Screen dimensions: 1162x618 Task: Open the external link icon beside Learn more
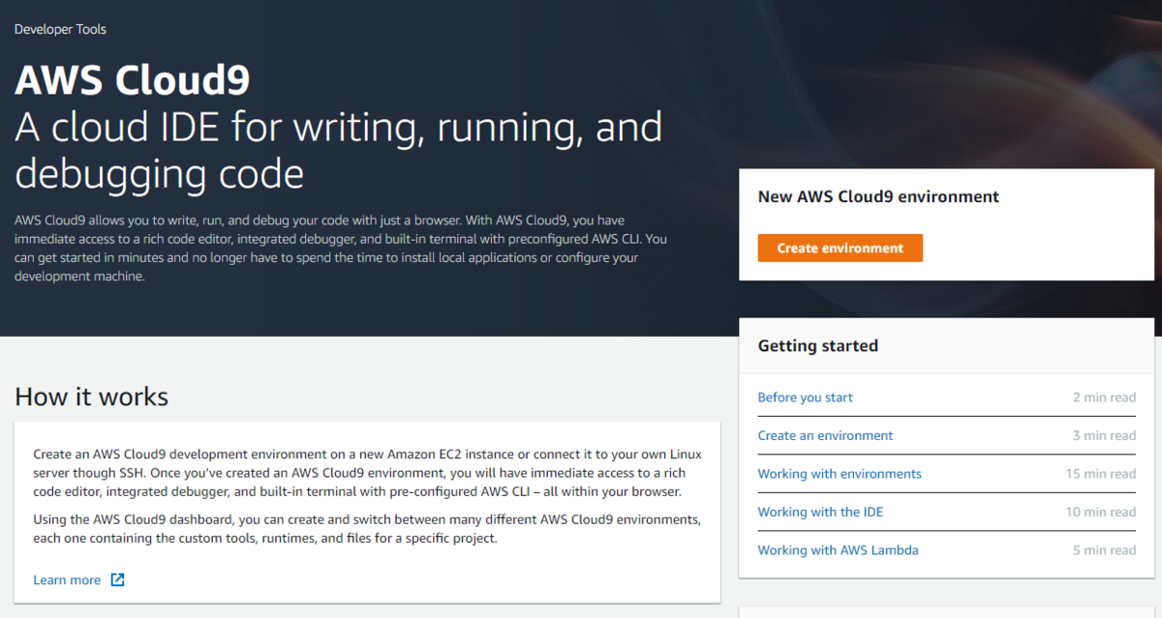117,580
